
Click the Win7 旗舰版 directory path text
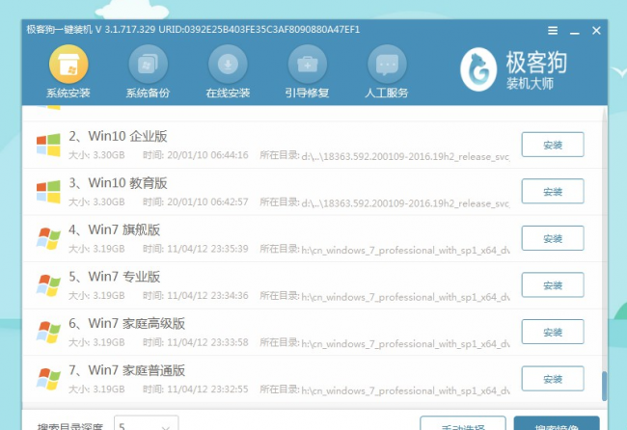(405, 250)
